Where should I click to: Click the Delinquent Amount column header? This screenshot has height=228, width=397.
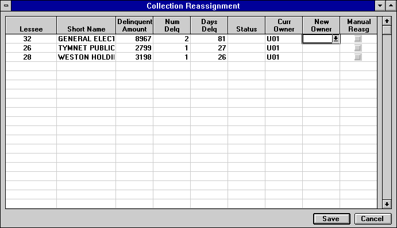(134, 25)
